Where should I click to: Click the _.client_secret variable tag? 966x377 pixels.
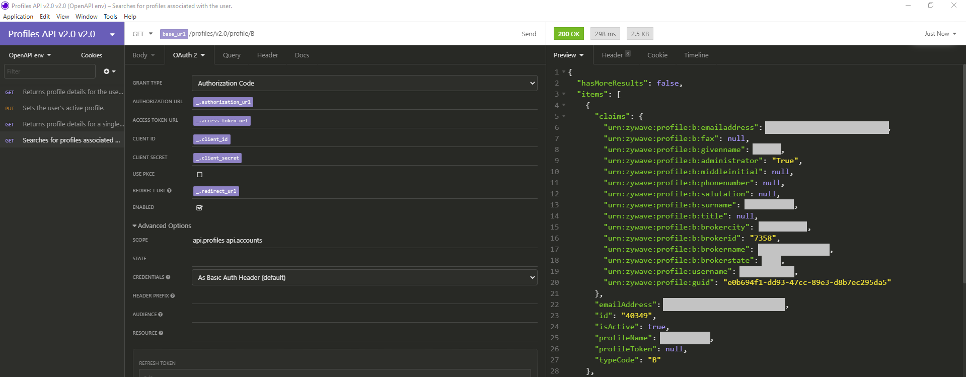(217, 158)
